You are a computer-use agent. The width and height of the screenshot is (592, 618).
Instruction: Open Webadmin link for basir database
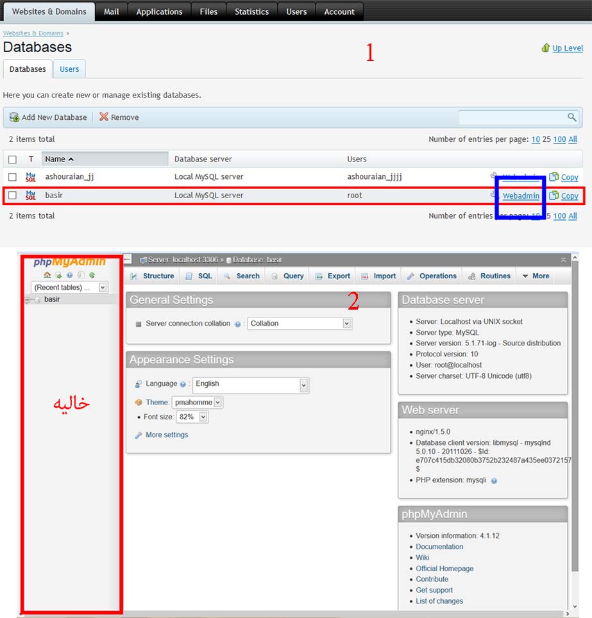coord(521,196)
